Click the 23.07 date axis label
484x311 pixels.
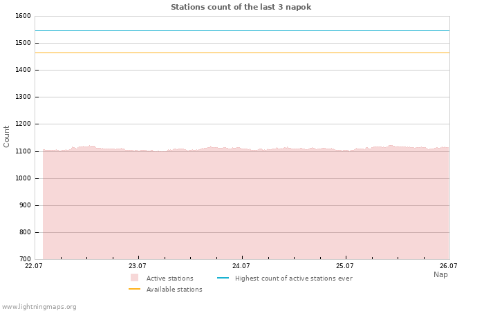coord(138,266)
